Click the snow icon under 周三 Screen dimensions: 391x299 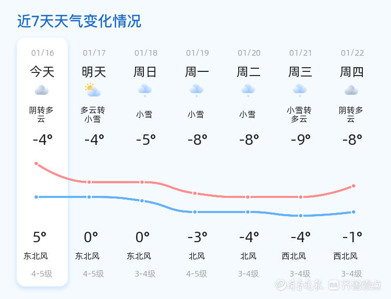click(x=300, y=91)
